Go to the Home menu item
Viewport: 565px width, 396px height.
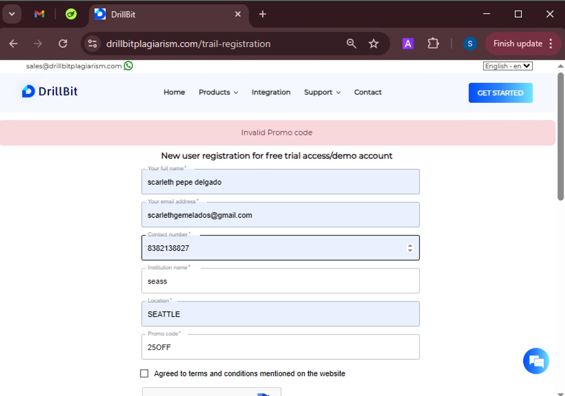[x=174, y=92]
